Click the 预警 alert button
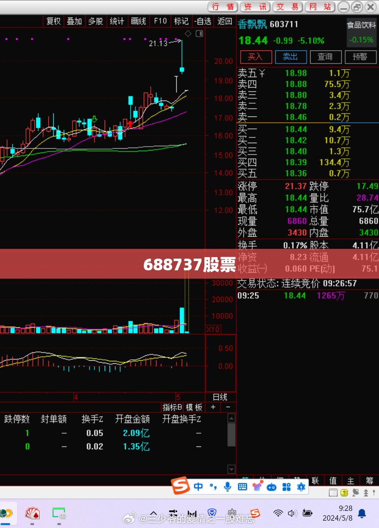This screenshot has height=528, width=379. (360, 57)
